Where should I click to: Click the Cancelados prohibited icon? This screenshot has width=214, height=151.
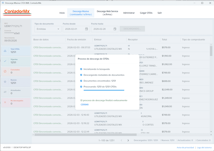click(5, 71)
